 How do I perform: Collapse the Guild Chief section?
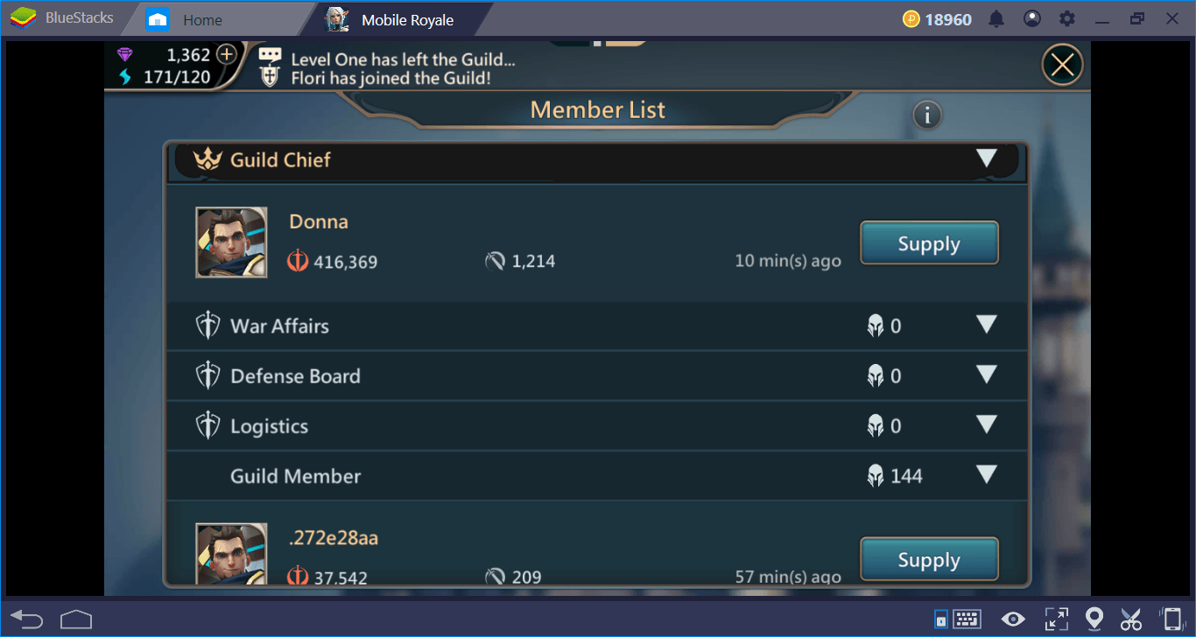[987, 158]
